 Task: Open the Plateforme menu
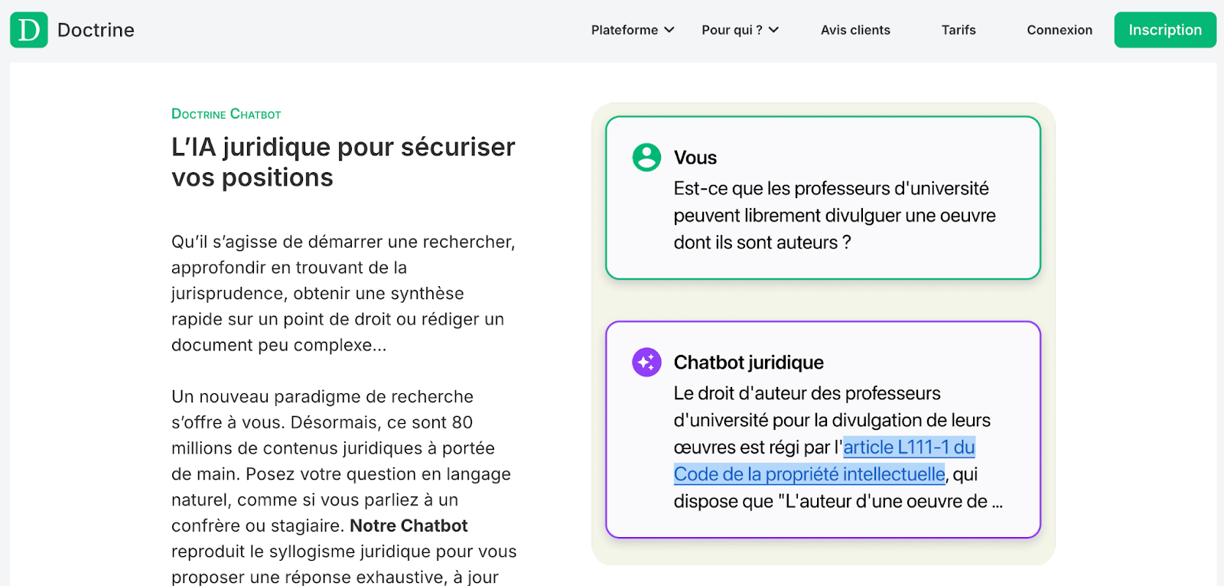pyautogui.click(x=633, y=30)
